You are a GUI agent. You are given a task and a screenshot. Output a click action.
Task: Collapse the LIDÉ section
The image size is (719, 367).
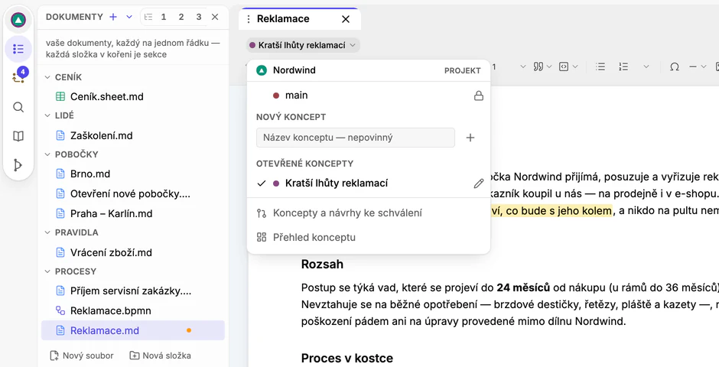click(47, 115)
